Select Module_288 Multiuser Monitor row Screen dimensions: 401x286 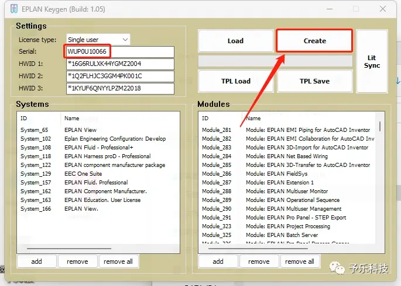pos(287,191)
